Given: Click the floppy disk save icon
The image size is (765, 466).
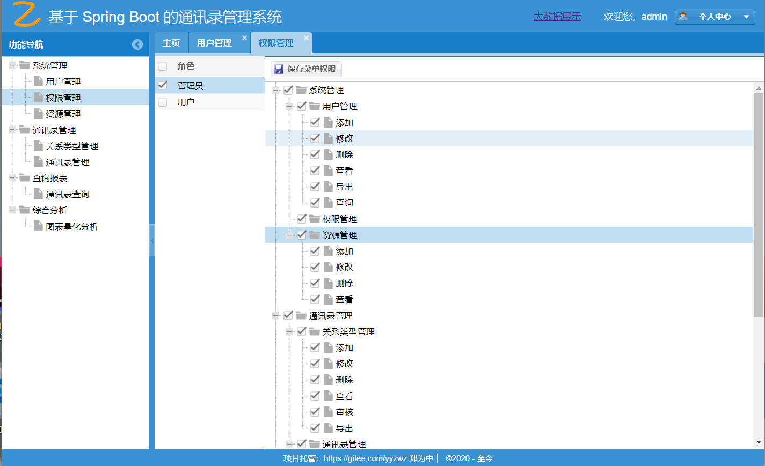Looking at the screenshot, I should [279, 69].
